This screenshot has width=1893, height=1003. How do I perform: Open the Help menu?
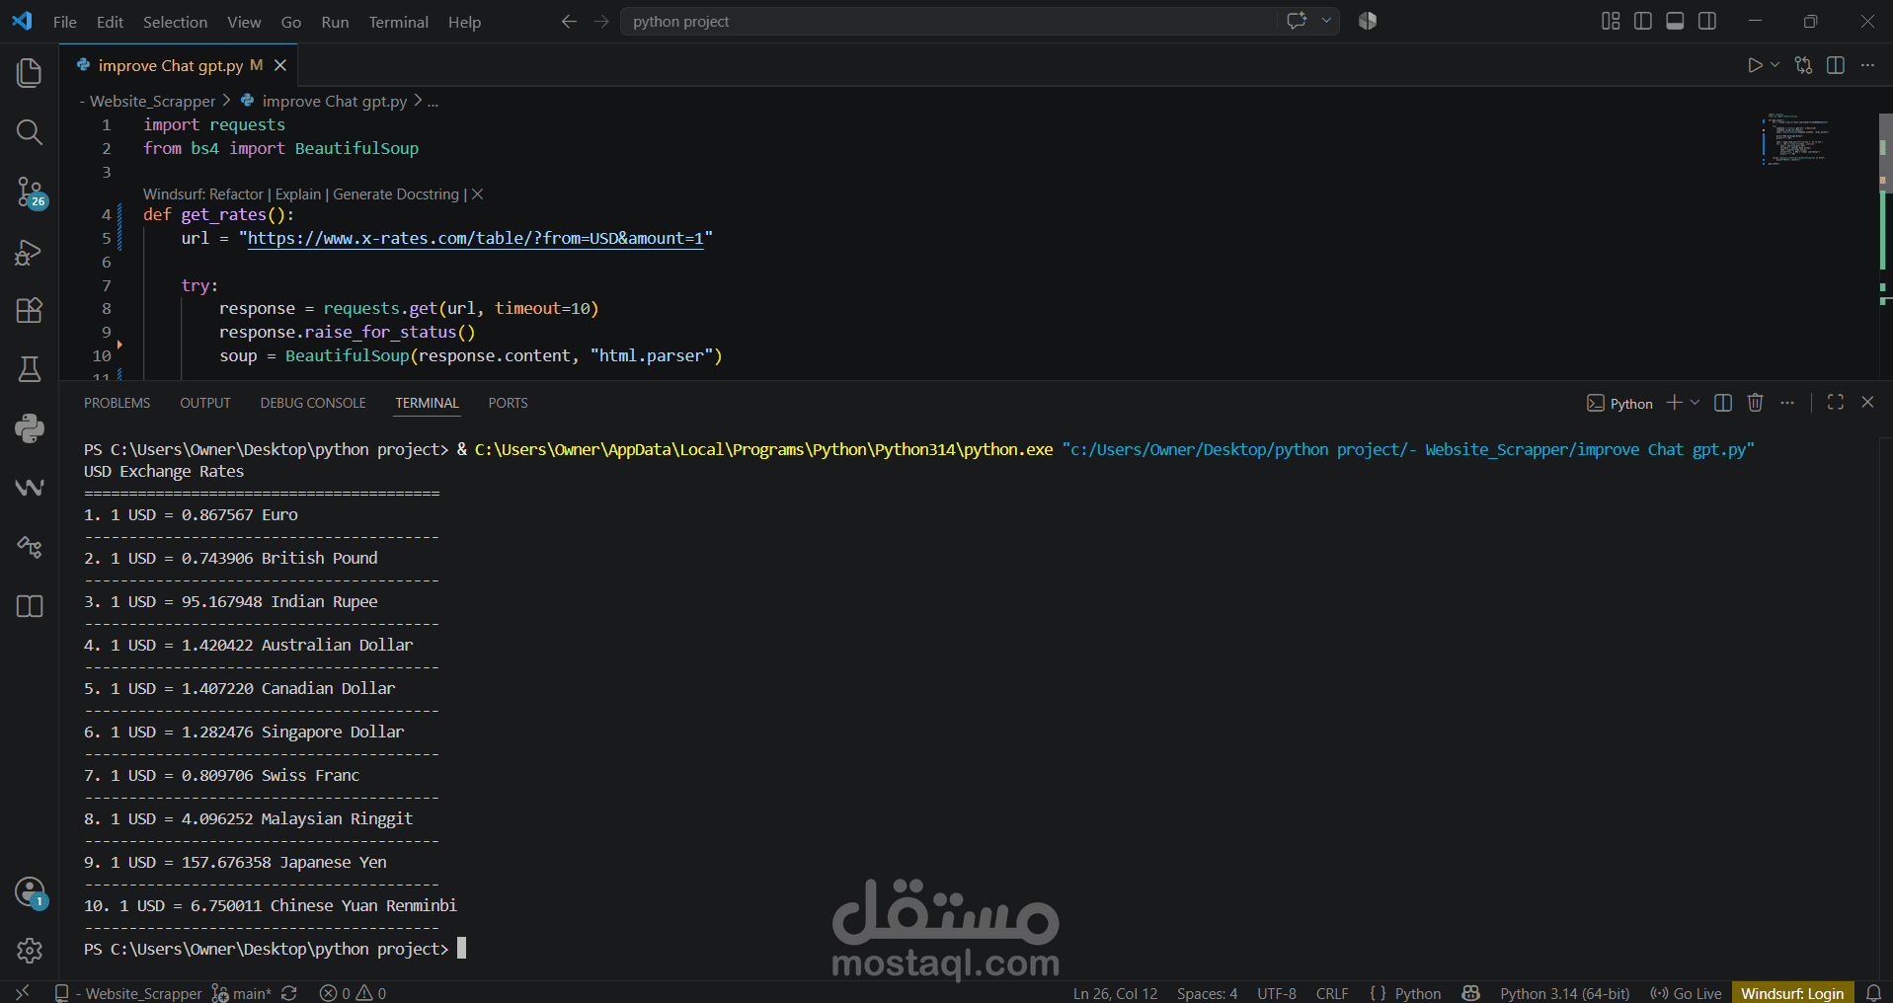pyautogui.click(x=464, y=22)
